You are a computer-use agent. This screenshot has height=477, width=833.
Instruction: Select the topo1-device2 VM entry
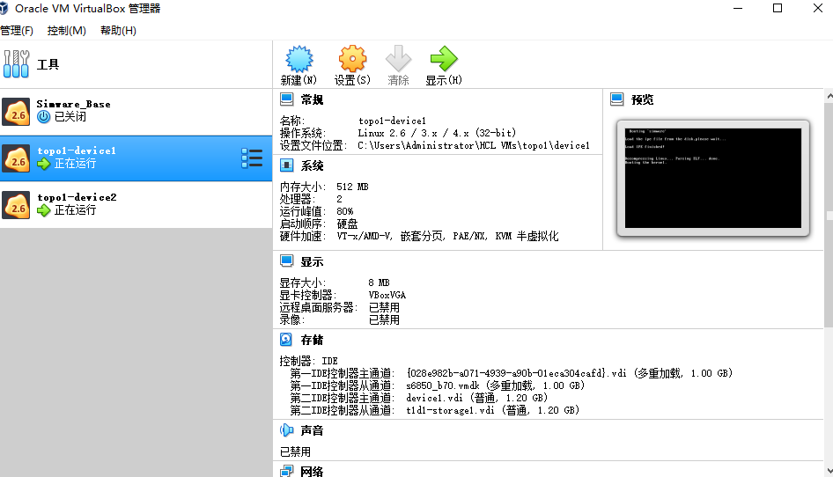click(136, 205)
